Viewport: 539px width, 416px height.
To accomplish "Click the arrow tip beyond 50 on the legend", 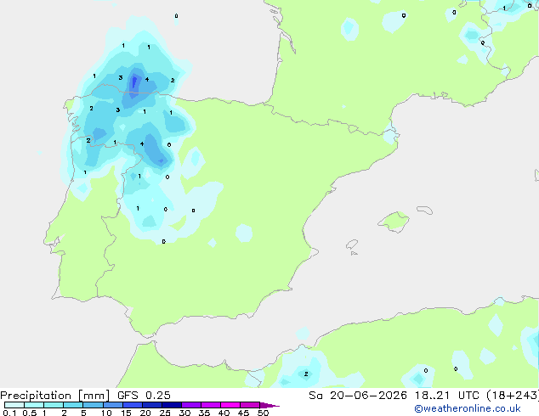I will click(269, 405).
